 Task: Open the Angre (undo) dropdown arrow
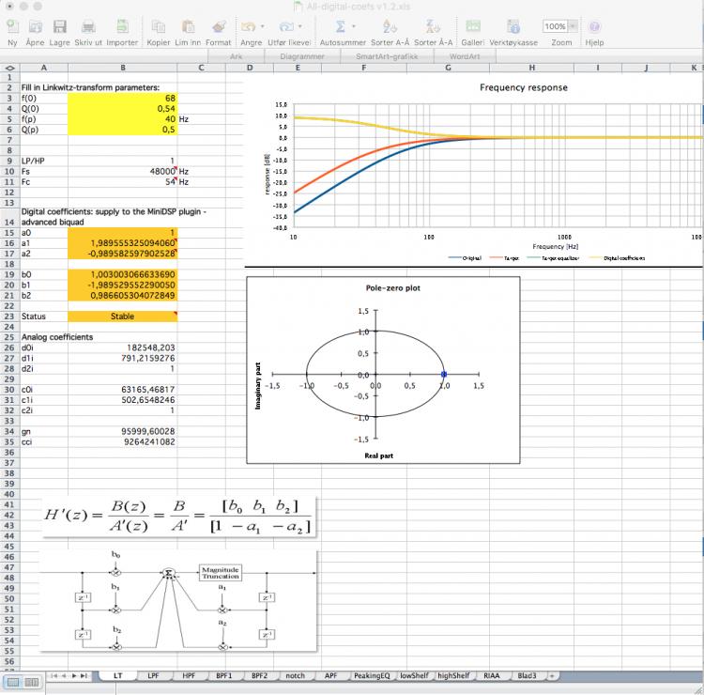pyautogui.click(x=262, y=26)
